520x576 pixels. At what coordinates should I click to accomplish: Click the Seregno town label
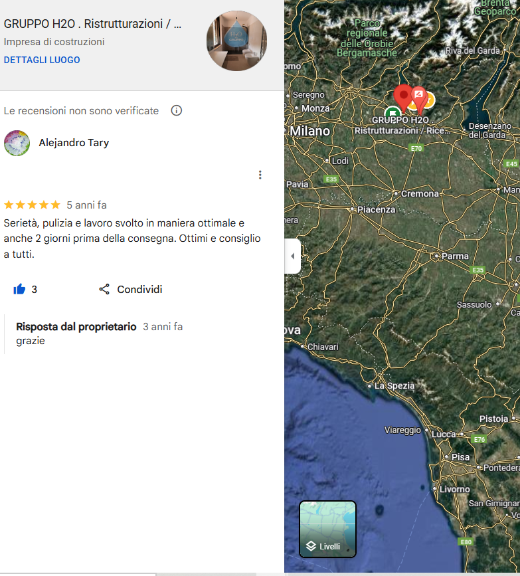[x=308, y=95]
